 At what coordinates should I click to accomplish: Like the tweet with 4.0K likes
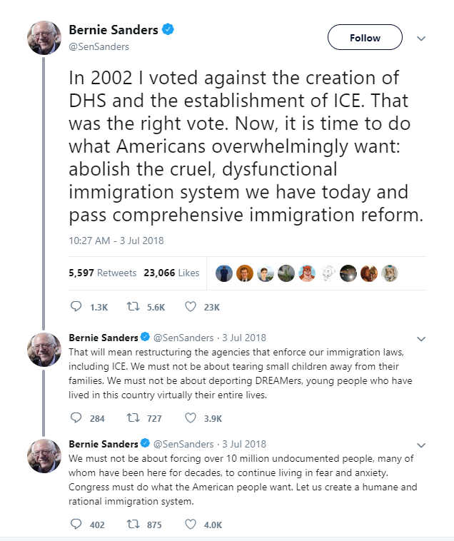(191, 524)
